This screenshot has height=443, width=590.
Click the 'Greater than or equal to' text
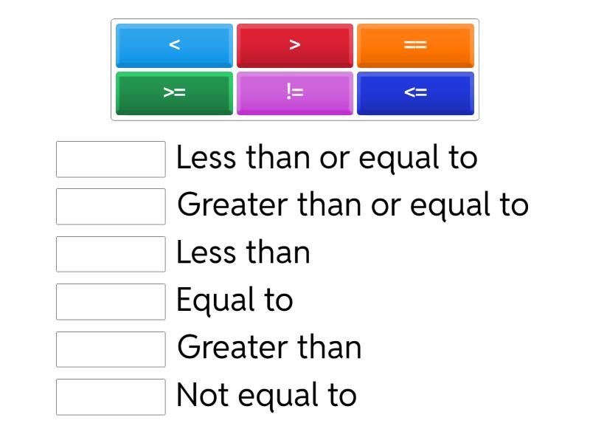[x=353, y=205]
